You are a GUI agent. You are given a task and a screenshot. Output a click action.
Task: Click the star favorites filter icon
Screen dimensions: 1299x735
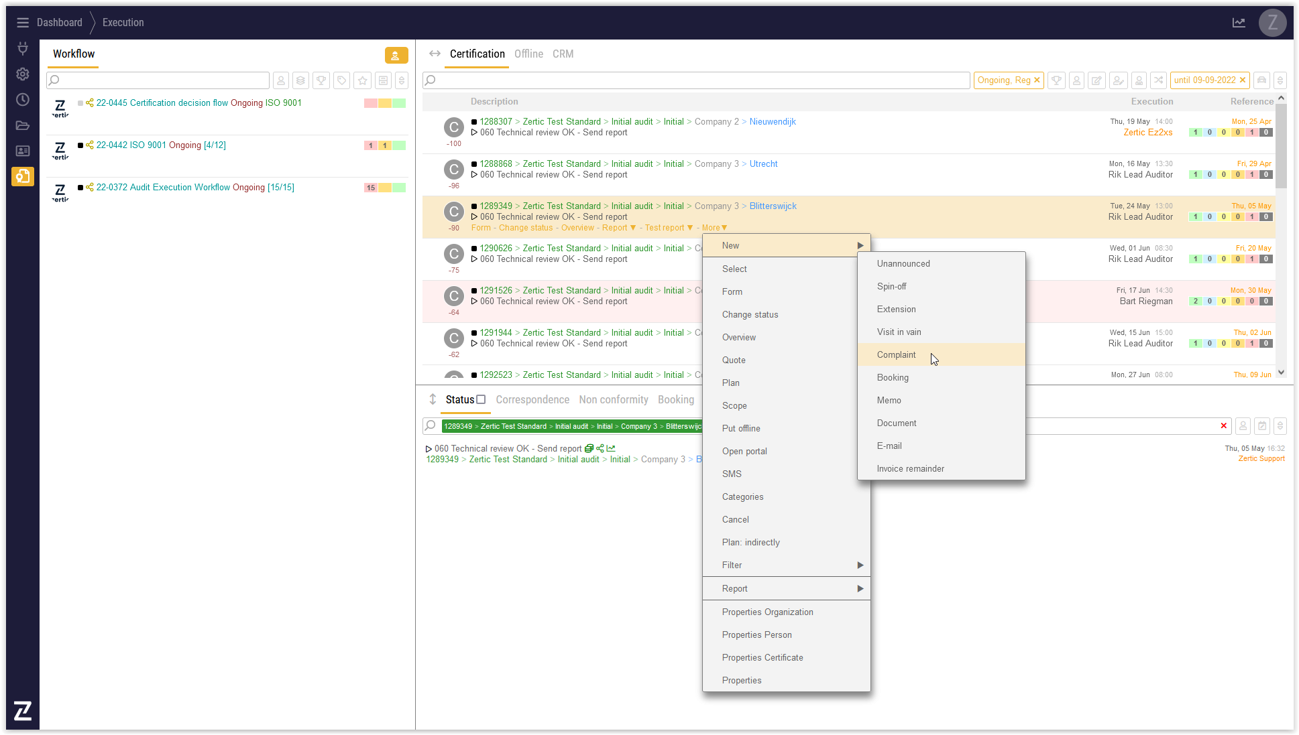pos(363,80)
